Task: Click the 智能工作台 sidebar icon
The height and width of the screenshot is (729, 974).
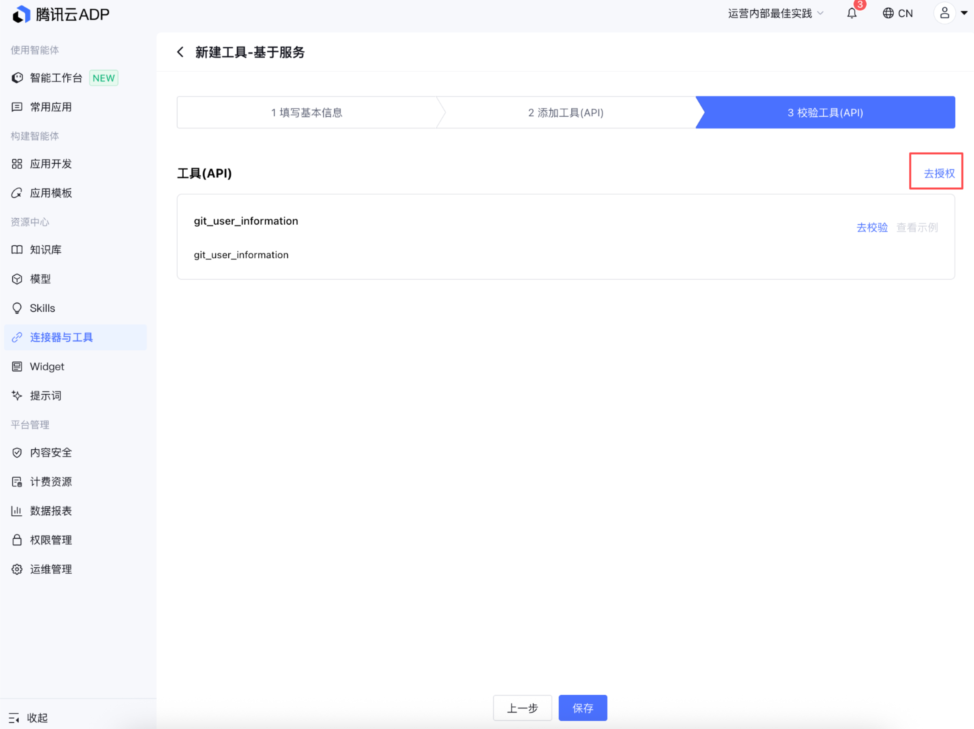Action: [17, 78]
